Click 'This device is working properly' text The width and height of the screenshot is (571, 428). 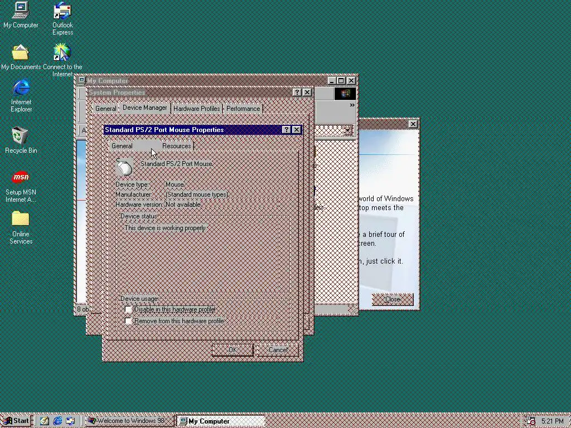pos(165,228)
